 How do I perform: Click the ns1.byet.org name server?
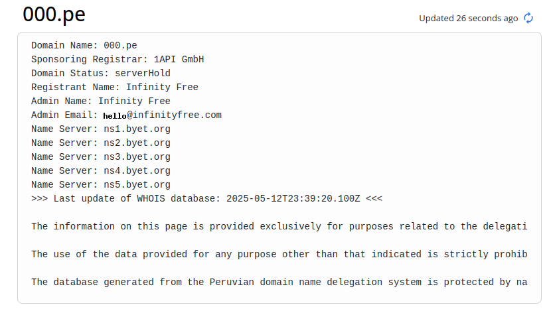click(137, 129)
